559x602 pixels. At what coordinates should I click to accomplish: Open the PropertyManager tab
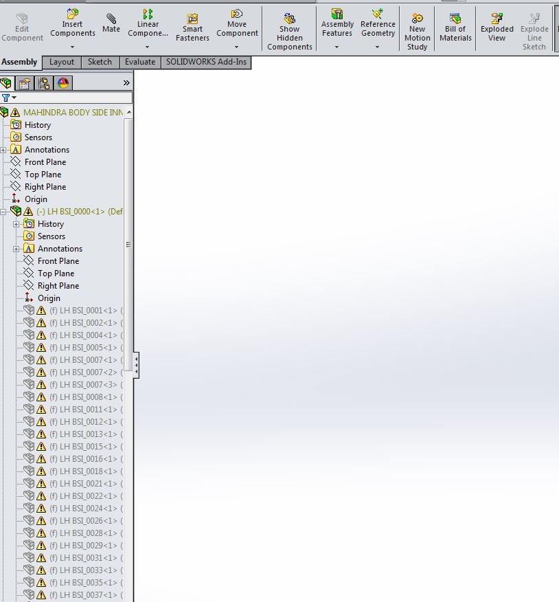click(x=25, y=83)
